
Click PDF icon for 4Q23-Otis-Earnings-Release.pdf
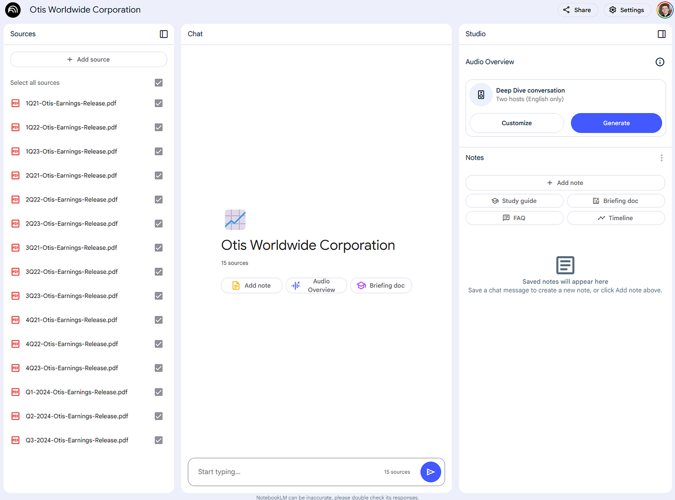pos(15,368)
